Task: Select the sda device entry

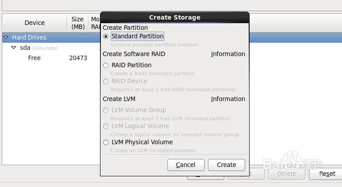Action: coord(25,48)
